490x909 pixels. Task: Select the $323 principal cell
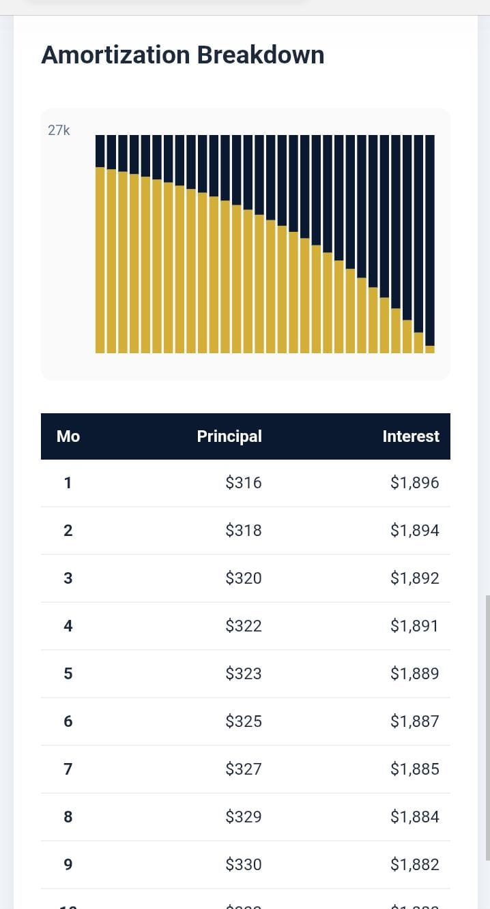(244, 674)
